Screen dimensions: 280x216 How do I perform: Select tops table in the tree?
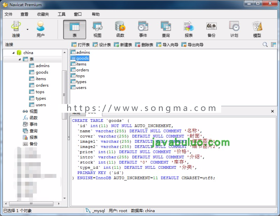tap(37, 92)
